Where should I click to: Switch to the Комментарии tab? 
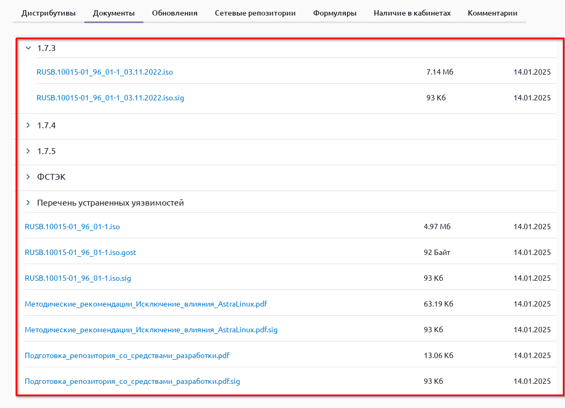(492, 13)
